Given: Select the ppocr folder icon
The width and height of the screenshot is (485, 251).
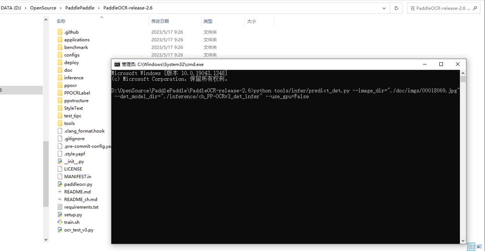Looking at the screenshot, I should pos(60,85).
